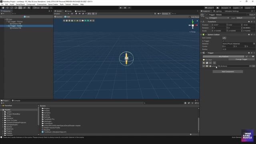Click the Position X input field
This screenshot has width=256, height=144.
(220, 25)
